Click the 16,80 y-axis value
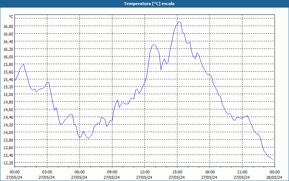The image size is (289, 181). click(x=8, y=26)
